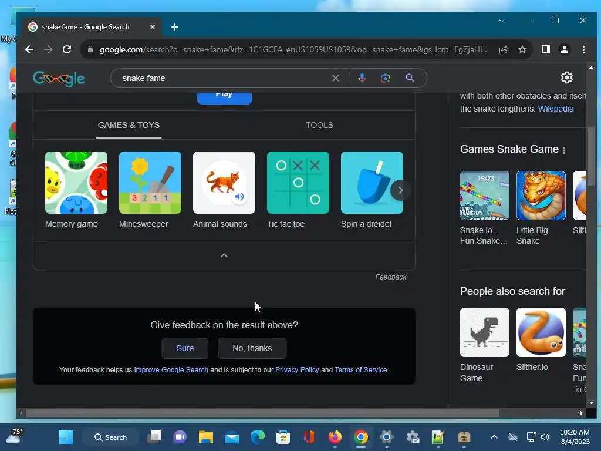Viewport: 601px width, 451px height.
Task: Open Chrome side panel
Action: click(x=545, y=49)
